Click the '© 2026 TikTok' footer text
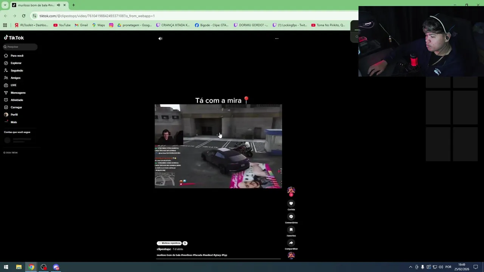This screenshot has width=484, height=272. coord(11,153)
